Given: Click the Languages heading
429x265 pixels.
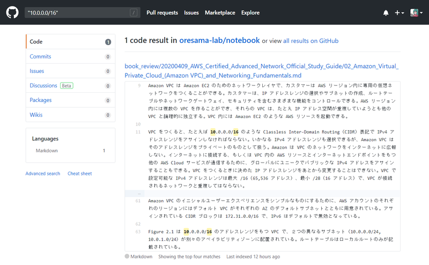Looking at the screenshot, I should (45, 139).
